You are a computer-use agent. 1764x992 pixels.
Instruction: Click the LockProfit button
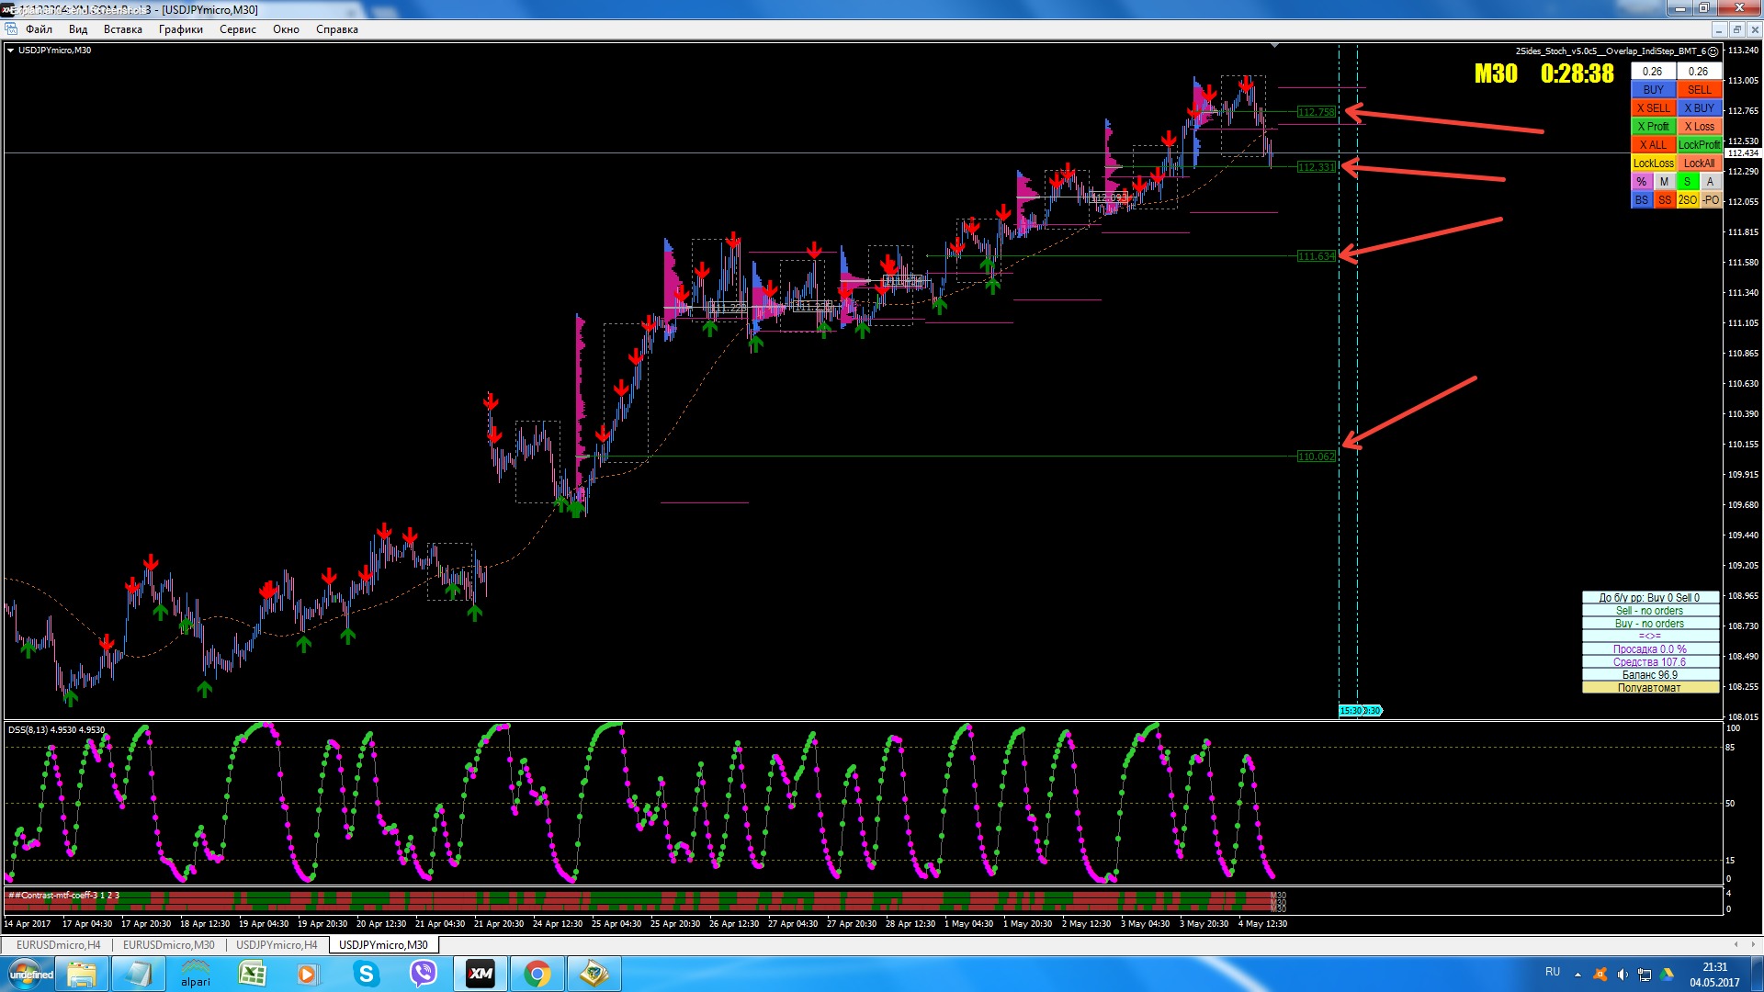click(x=1699, y=144)
